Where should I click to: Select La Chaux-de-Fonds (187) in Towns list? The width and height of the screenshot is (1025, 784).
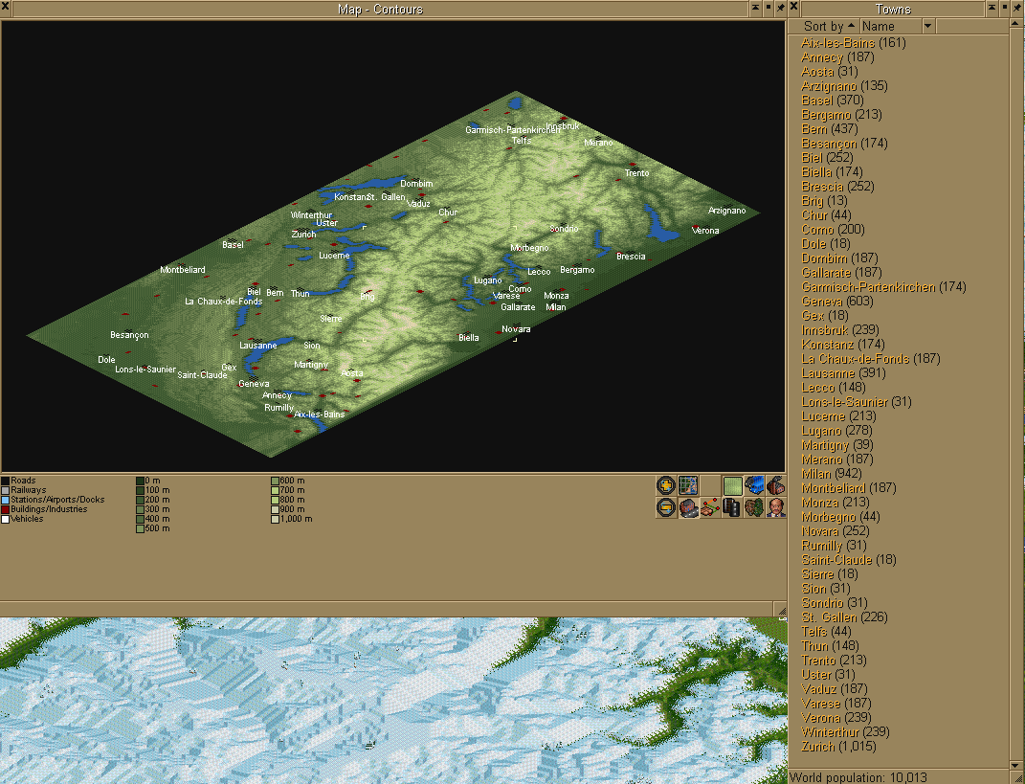point(871,359)
